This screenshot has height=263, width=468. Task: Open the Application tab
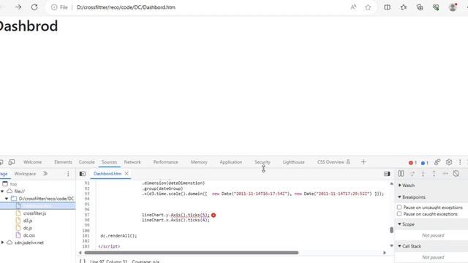231,162
